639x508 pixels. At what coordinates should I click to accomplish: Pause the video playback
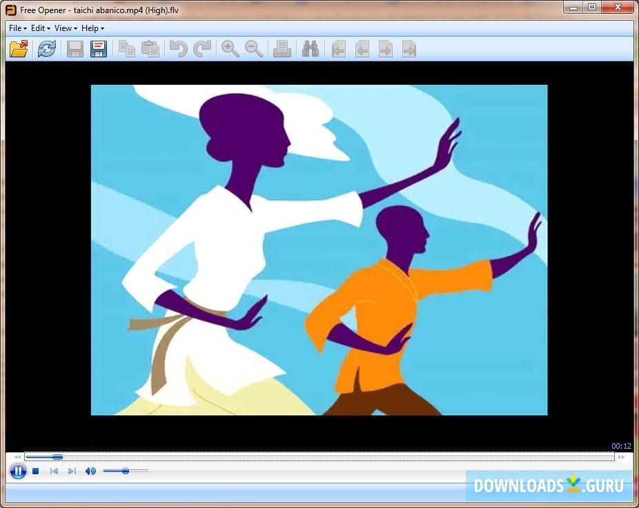[18, 471]
